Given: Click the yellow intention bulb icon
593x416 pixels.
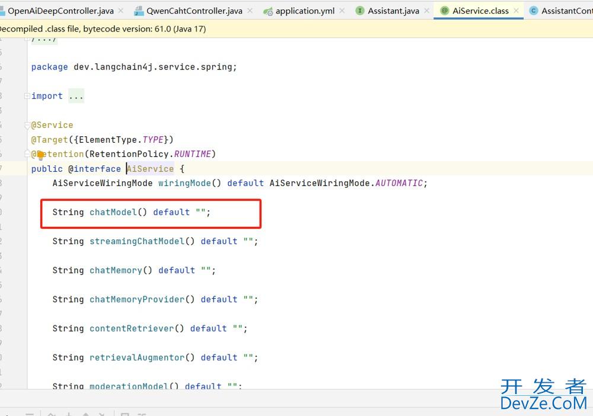Looking at the screenshot, I should (x=40, y=155).
